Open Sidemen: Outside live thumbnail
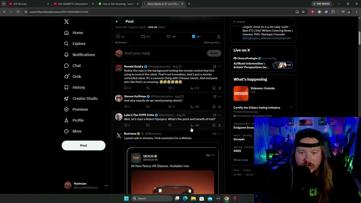Viewport: 361px width, 203px height. click(x=241, y=94)
